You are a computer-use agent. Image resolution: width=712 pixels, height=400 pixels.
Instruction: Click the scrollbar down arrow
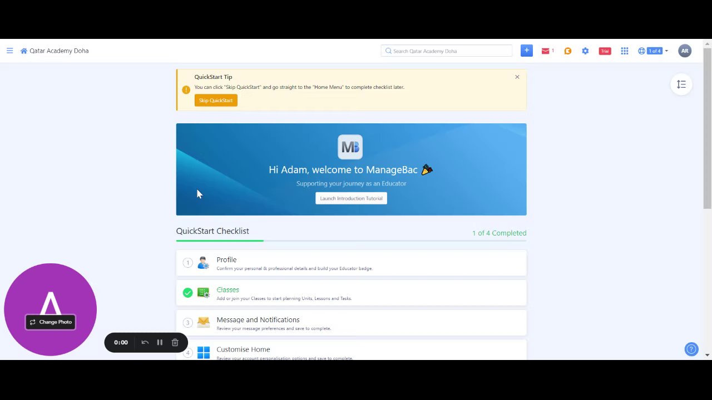coord(708,355)
